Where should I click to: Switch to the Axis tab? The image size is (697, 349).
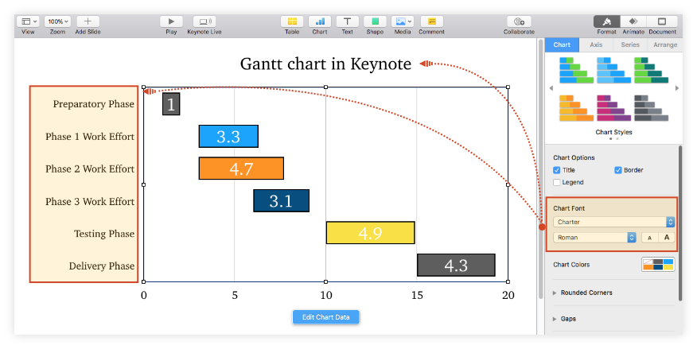tap(596, 45)
